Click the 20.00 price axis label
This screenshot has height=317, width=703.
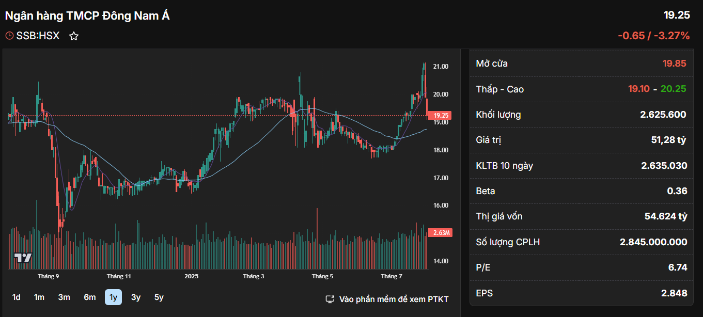441,94
